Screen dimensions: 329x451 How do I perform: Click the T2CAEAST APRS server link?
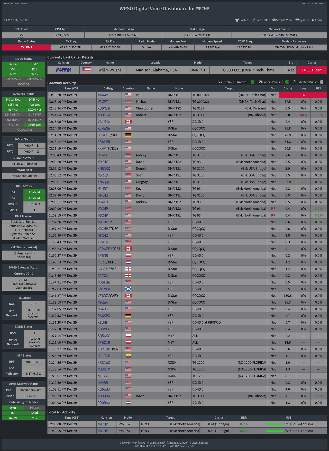click(x=31, y=396)
